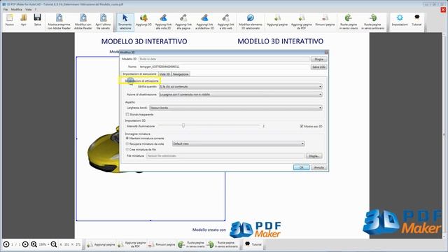Toggle the Sfondo trasparente checkbox
The image size is (448, 252).
point(127,114)
